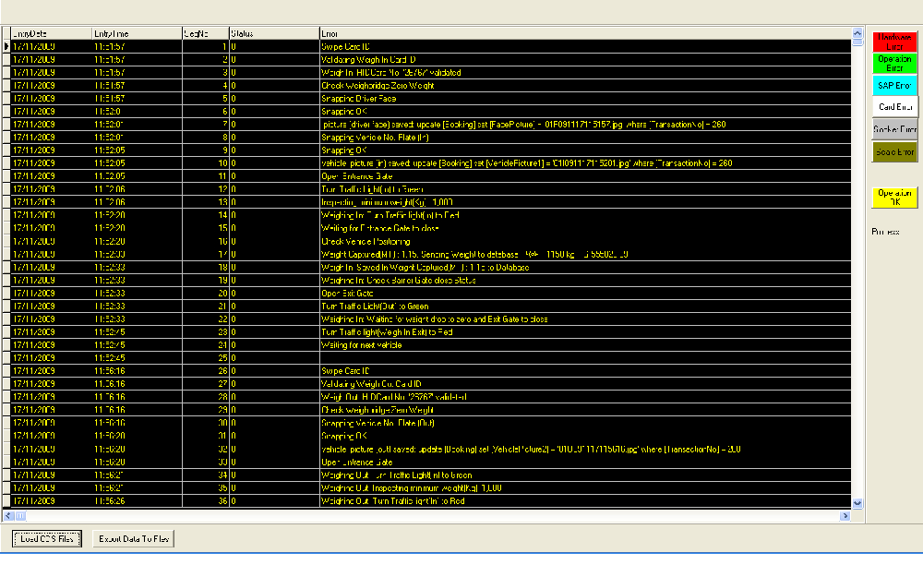Click the green Operation Error legend button

click(894, 64)
